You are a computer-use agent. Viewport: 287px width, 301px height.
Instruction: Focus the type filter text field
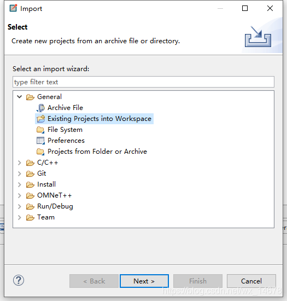coord(143,82)
